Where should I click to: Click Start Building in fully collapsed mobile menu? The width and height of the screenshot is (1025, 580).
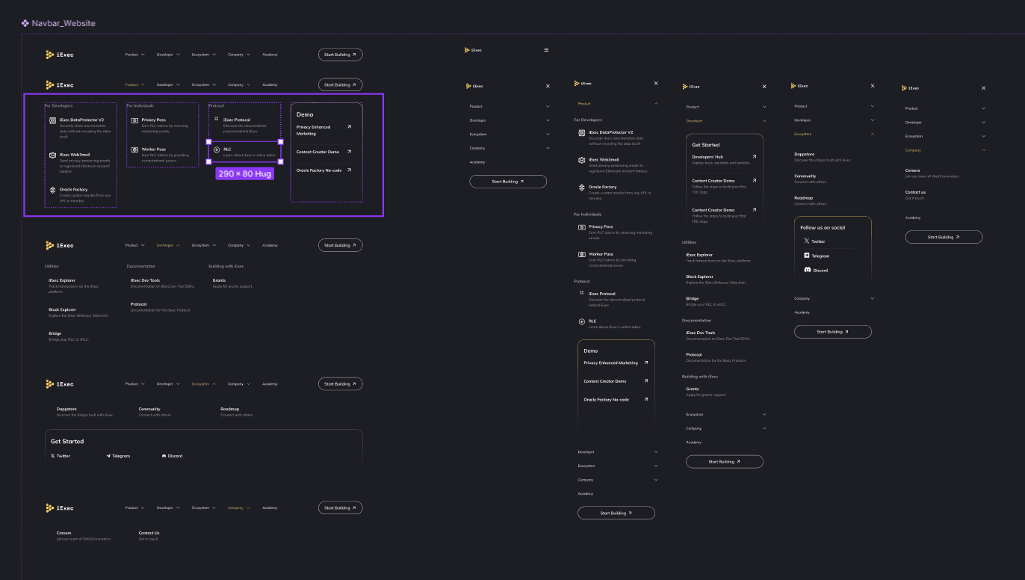tap(508, 182)
